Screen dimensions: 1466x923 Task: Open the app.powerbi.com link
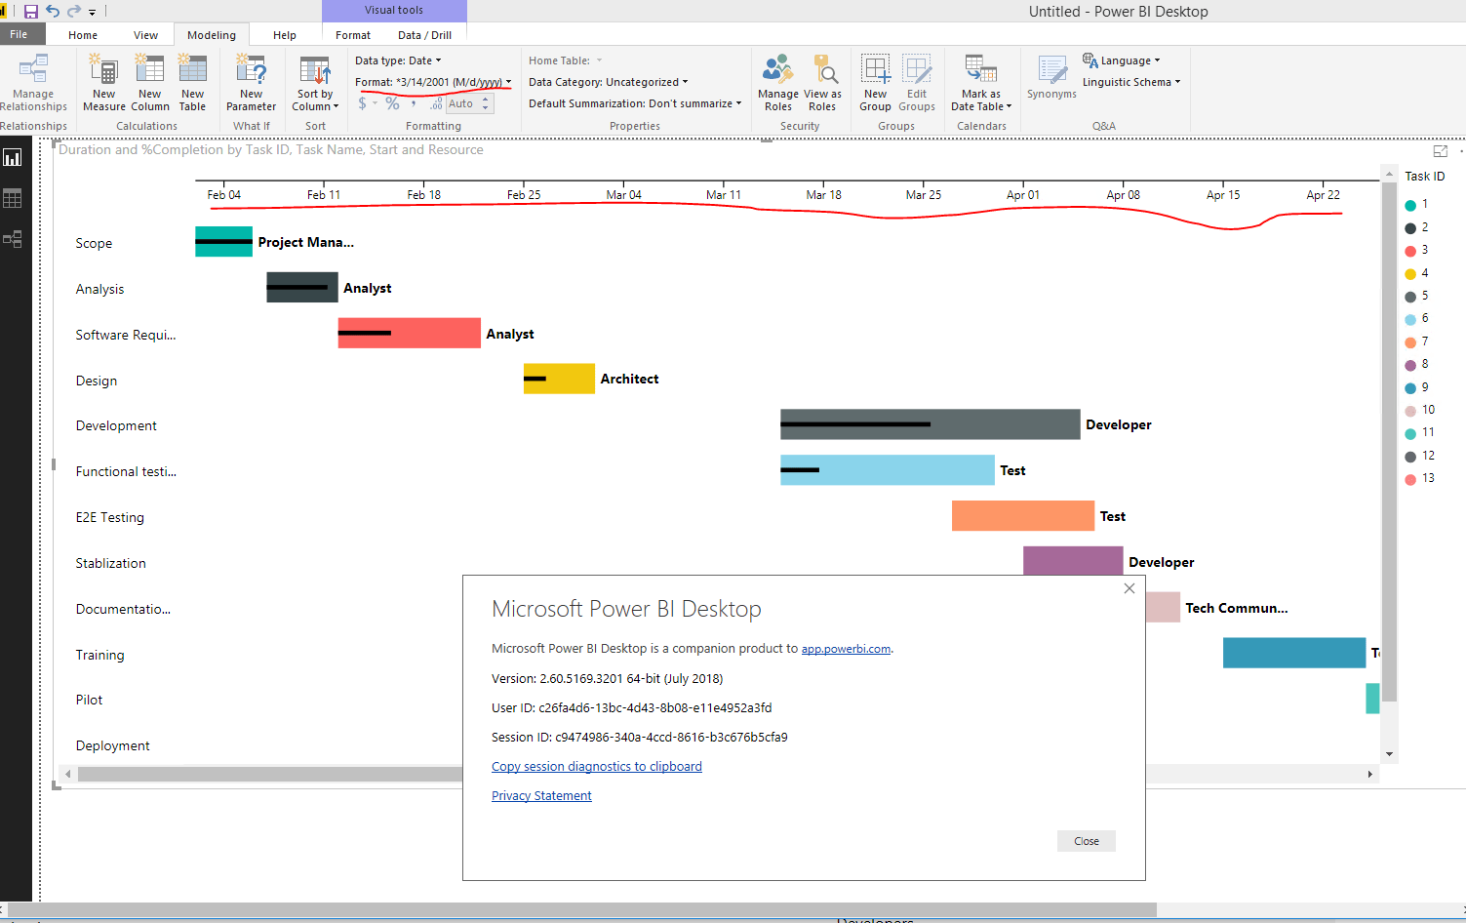[x=846, y=649]
